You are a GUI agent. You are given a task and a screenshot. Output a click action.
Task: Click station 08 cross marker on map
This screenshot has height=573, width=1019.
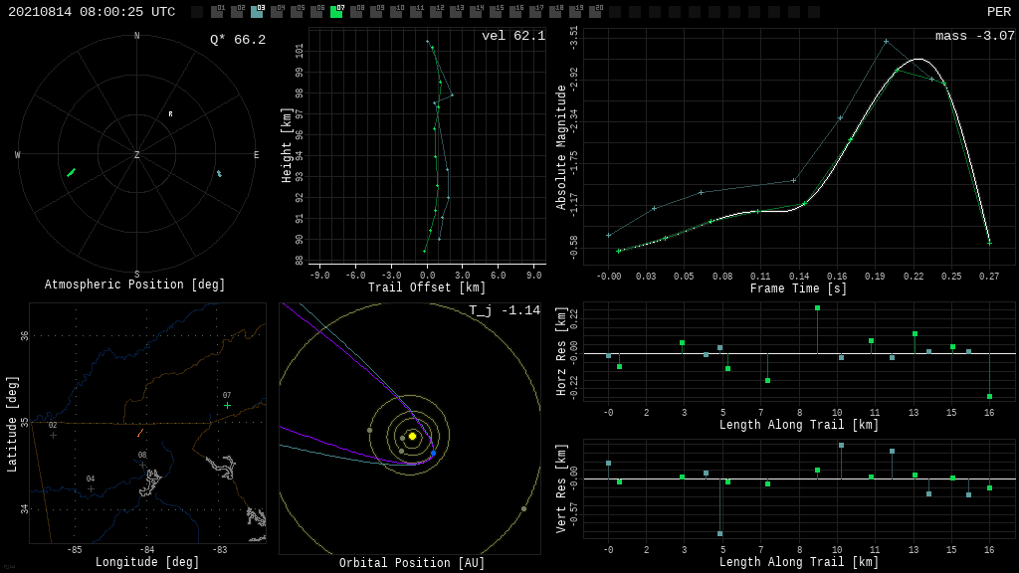142,465
